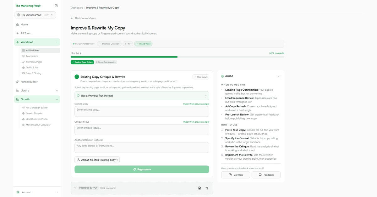Open Dashboard in the breadcrumb
This screenshot has width=377, height=197.
77,8
